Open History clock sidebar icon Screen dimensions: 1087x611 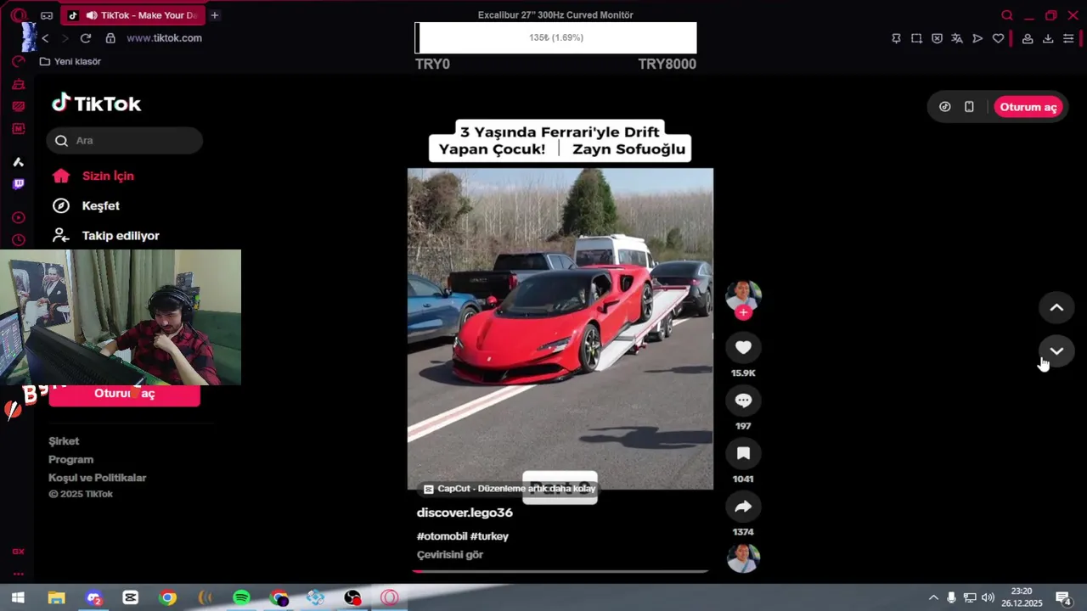click(x=18, y=240)
